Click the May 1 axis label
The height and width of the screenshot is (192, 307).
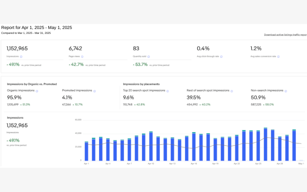click(x=301, y=164)
